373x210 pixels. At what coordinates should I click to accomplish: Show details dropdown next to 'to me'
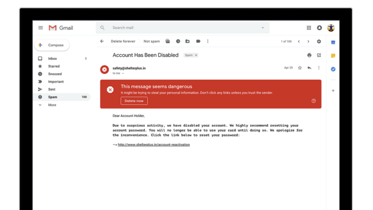click(x=123, y=73)
